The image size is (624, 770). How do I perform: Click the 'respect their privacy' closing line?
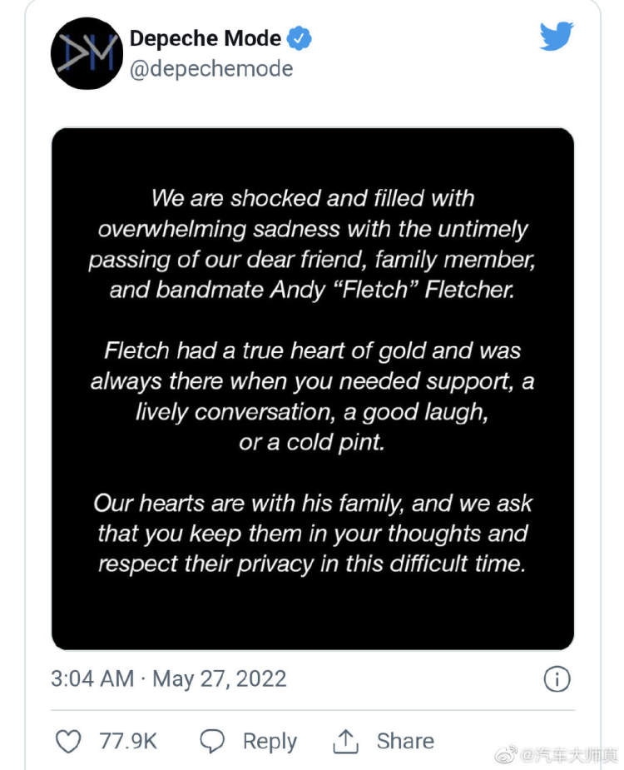tap(312, 564)
